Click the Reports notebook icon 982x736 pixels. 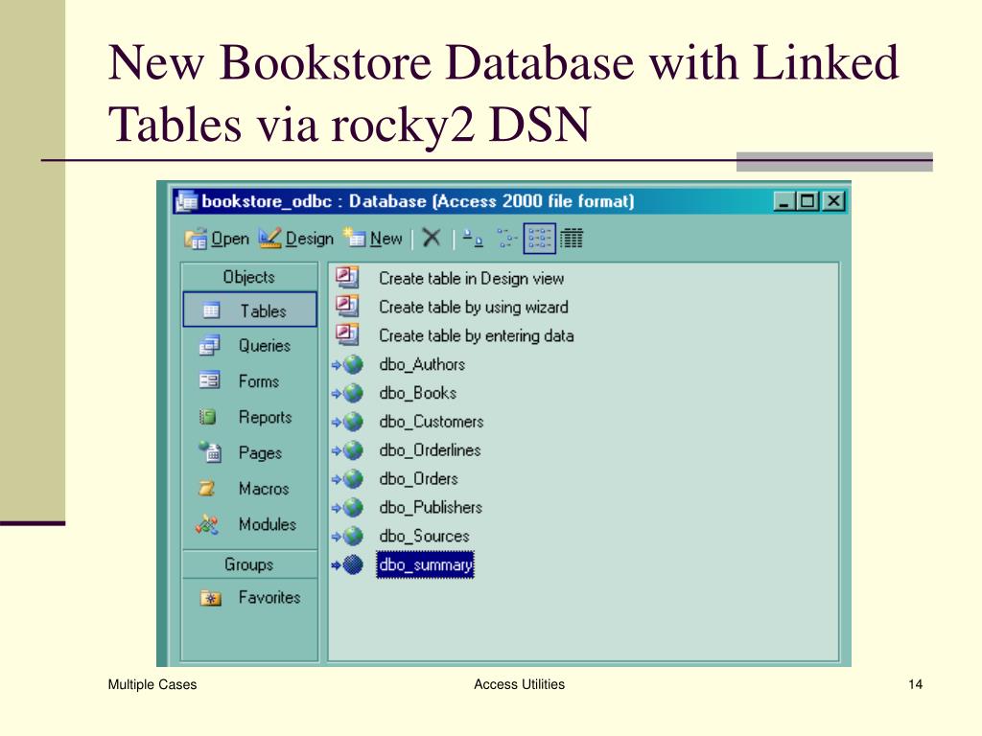(x=207, y=416)
